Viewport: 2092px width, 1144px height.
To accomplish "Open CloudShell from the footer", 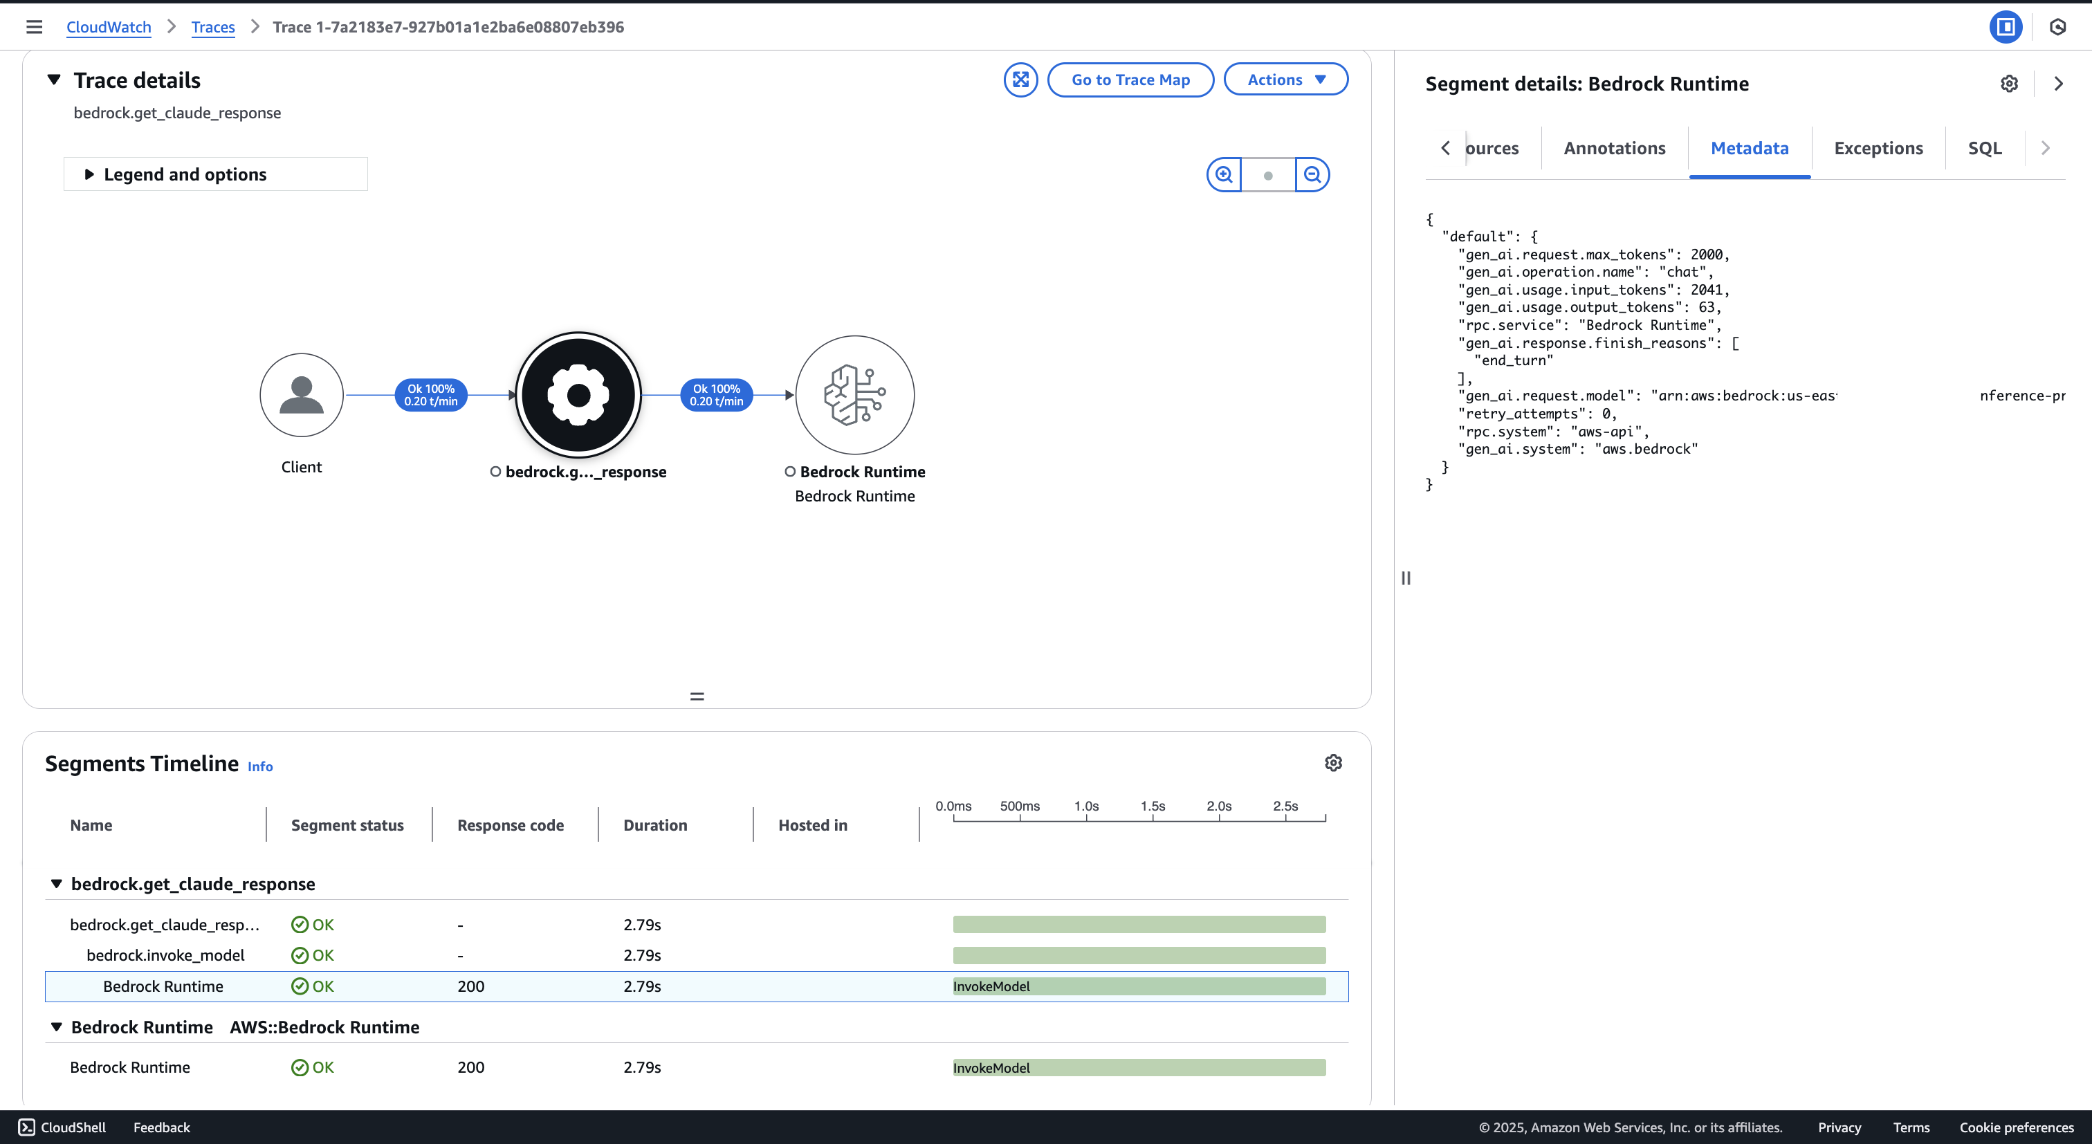I will (x=62, y=1127).
